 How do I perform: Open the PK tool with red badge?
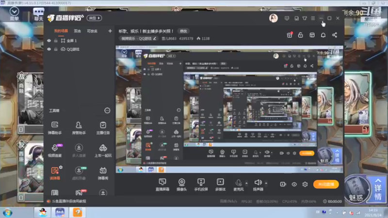click(x=79, y=192)
